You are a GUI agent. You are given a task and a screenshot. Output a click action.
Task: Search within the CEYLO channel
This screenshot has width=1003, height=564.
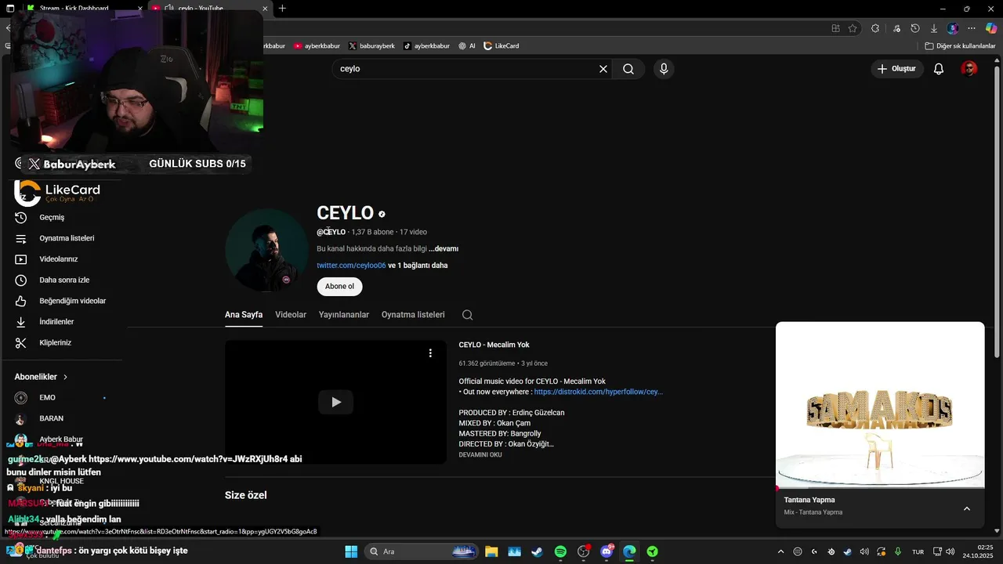[467, 315]
